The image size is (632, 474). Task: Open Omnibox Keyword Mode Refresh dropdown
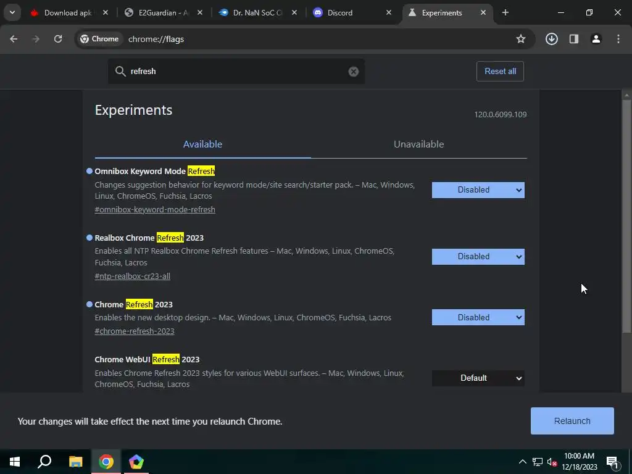tap(478, 190)
